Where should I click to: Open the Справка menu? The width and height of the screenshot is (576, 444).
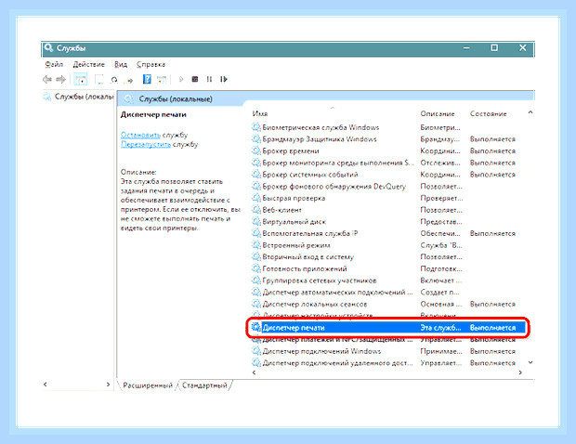coord(151,65)
